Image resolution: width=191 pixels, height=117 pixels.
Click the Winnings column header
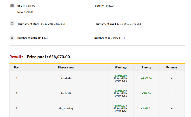pyautogui.click(x=121, y=68)
